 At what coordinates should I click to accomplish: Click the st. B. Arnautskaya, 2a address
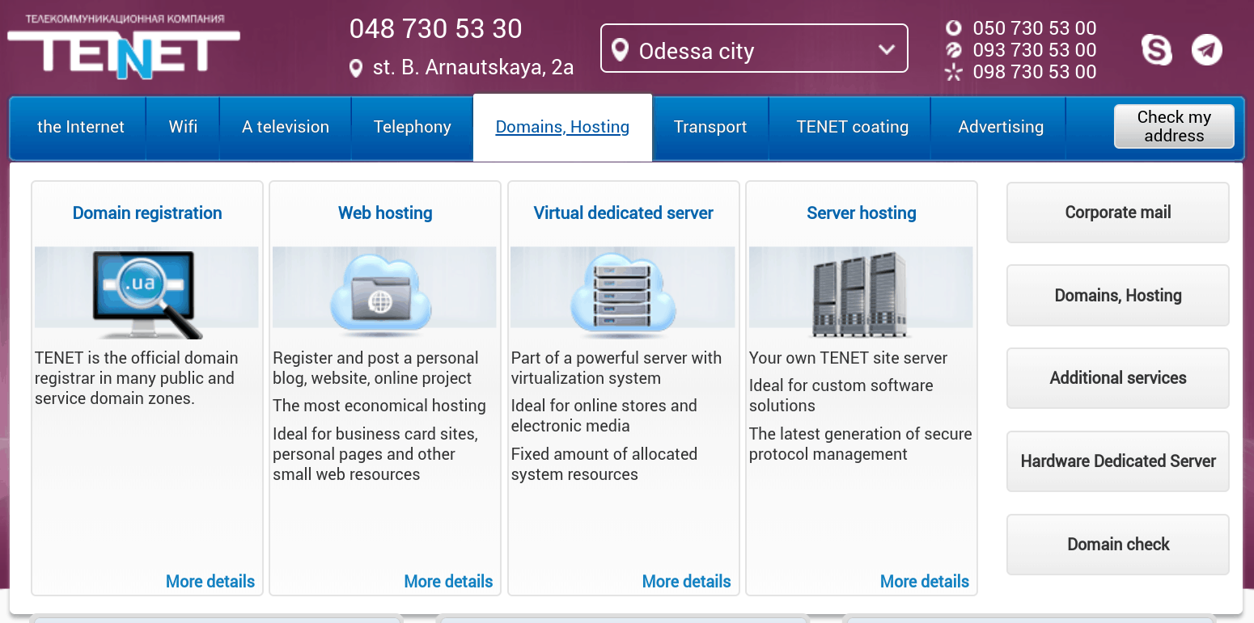pyautogui.click(x=473, y=68)
